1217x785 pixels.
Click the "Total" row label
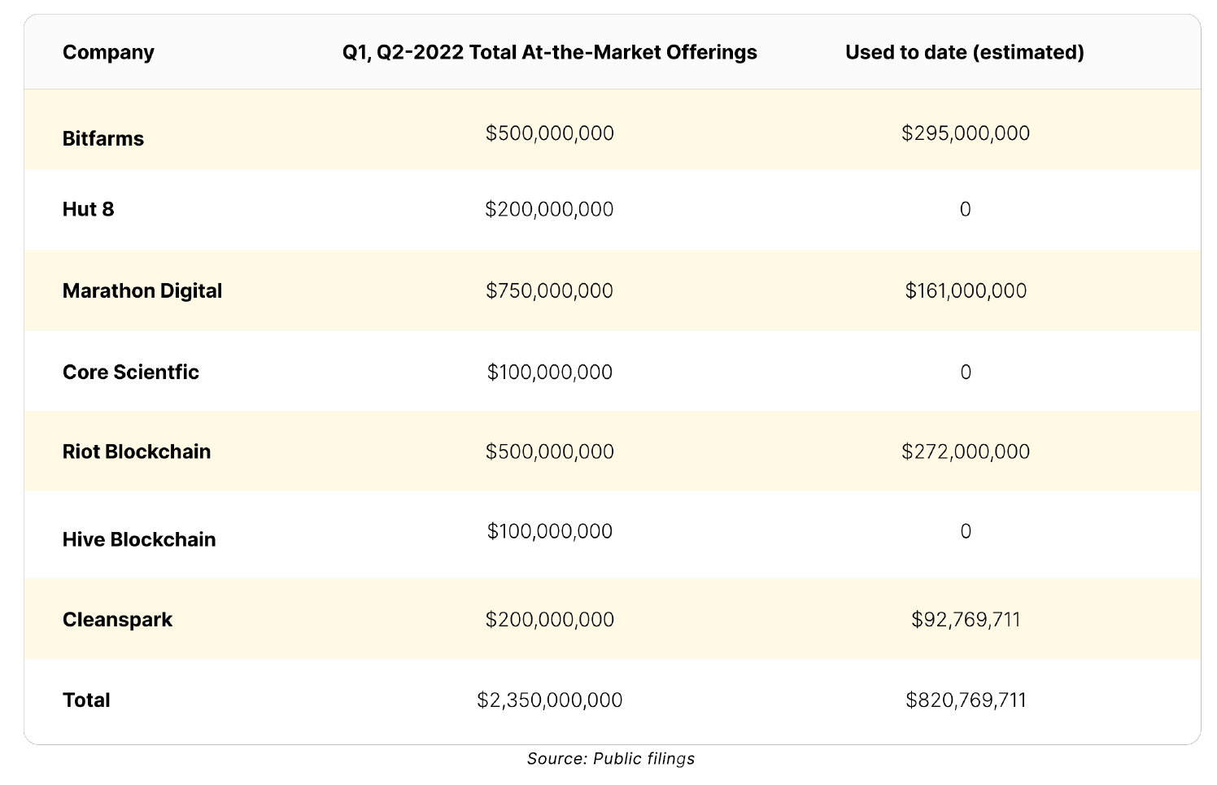tap(86, 700)
